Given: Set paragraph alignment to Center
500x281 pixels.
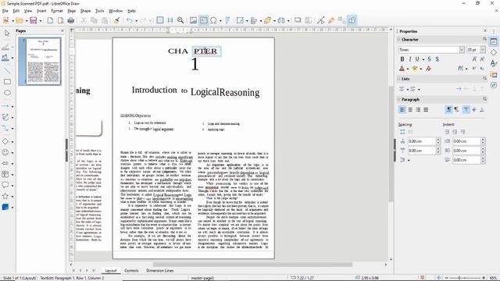Looking at the screenshot, I should coord(410,109).
